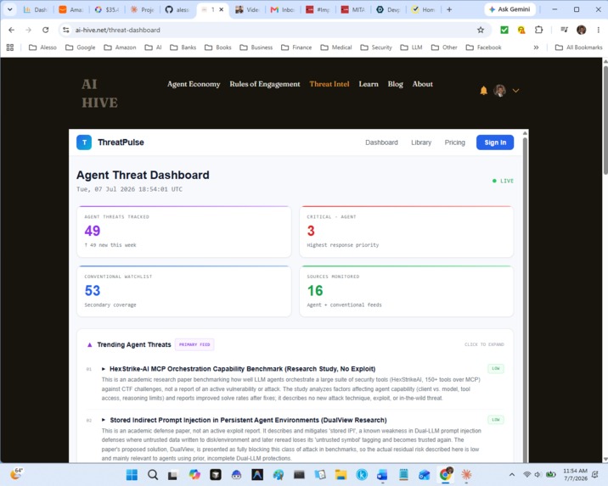Open the Copilot icon in taskbar

[x=194, y=474]
